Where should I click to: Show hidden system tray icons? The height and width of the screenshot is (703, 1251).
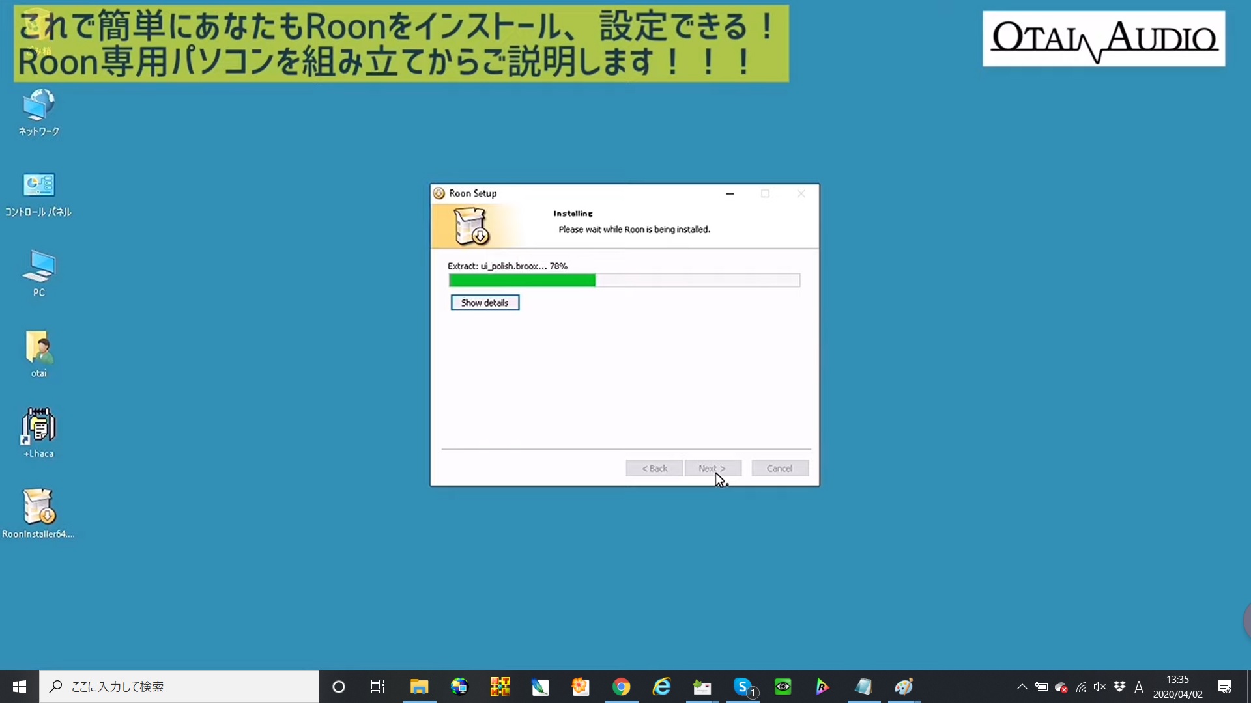click(1022, 687)
